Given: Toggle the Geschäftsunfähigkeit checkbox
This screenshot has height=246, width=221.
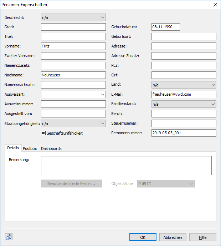Looking at the screenshot, I should coord(44,133).
